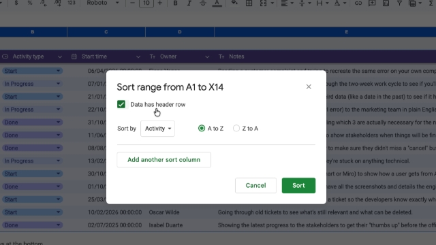Click note about going through old tickets

(315, 212)
